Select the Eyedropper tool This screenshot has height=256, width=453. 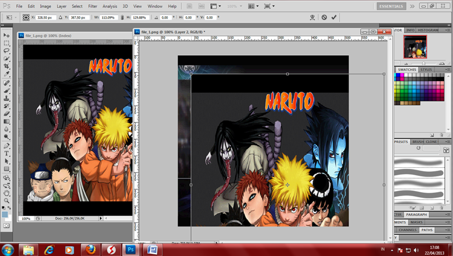6,74
